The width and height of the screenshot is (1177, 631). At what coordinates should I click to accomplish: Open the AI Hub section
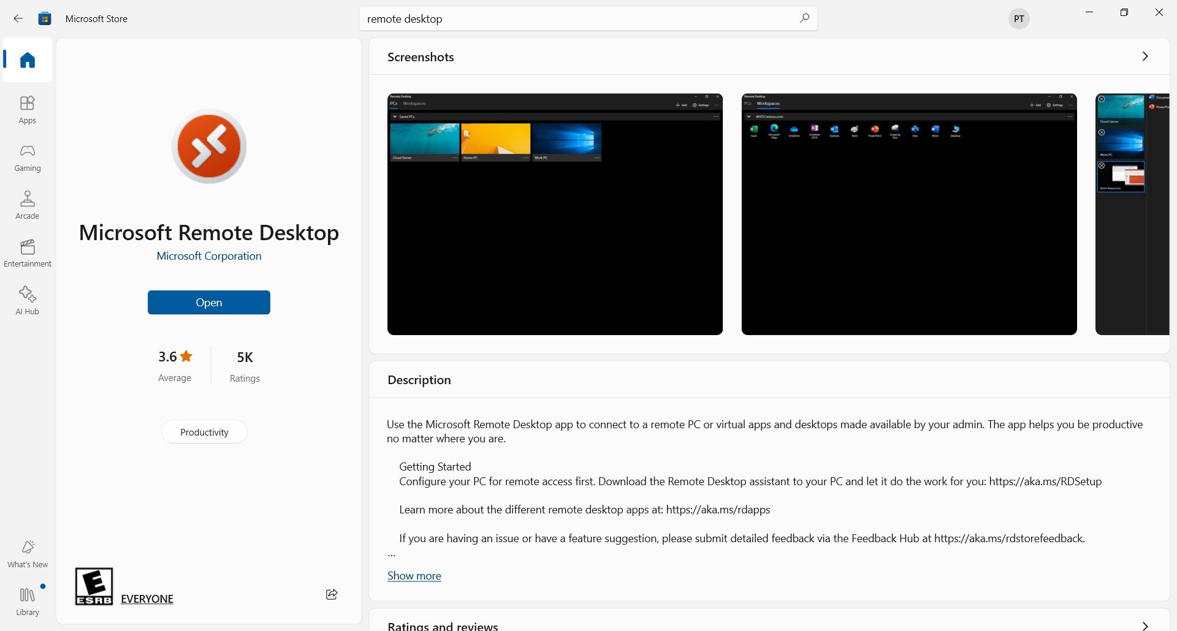tap(28, 301)
